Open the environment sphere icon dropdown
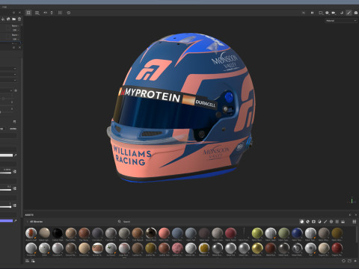359x269 pixels. pos(327,13)
